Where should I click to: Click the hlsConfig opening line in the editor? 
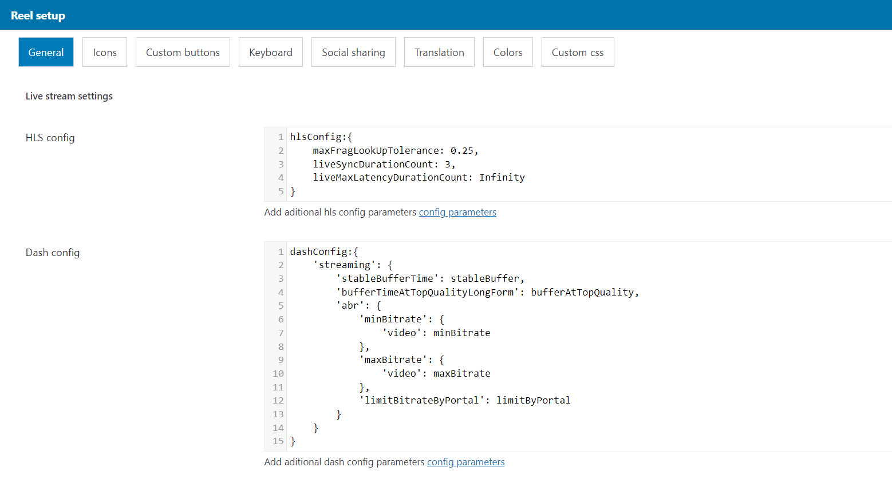[x=321, y=137]
